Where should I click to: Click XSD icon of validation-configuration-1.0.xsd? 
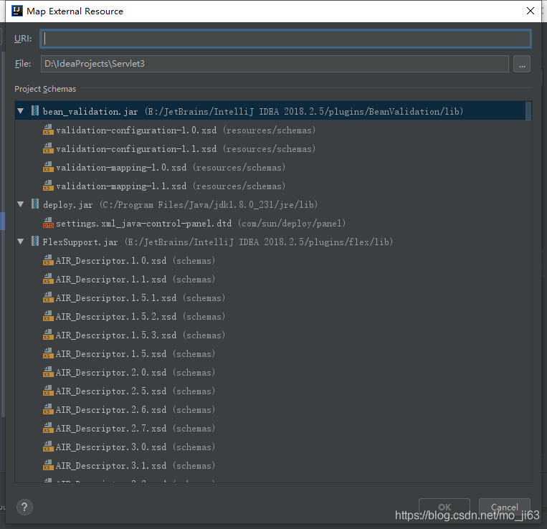48,130
